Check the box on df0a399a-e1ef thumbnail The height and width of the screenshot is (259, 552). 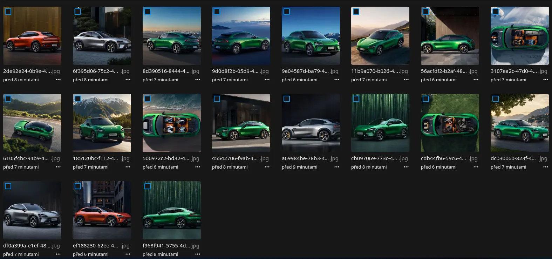(x=8, y=186)
